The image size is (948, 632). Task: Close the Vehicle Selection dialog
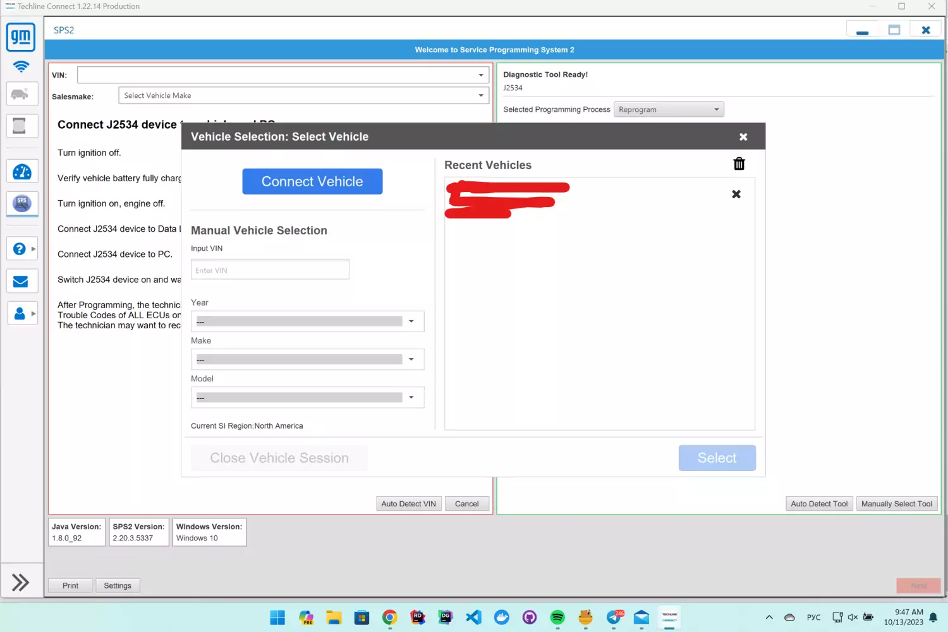click(743, 136)
